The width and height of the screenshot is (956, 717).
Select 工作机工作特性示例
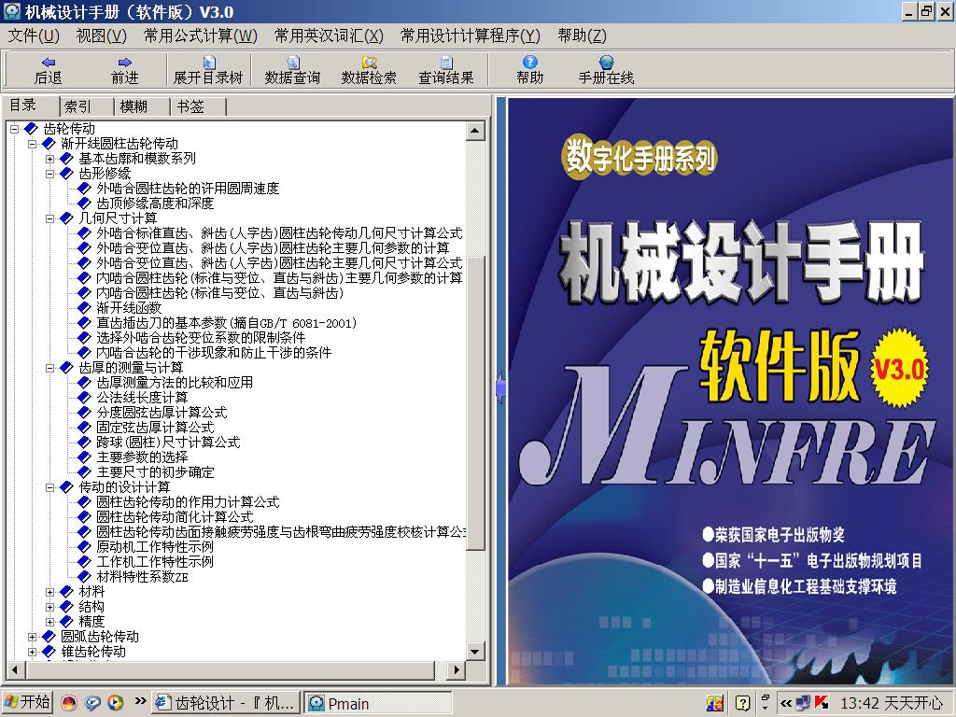tap(155, 561)
